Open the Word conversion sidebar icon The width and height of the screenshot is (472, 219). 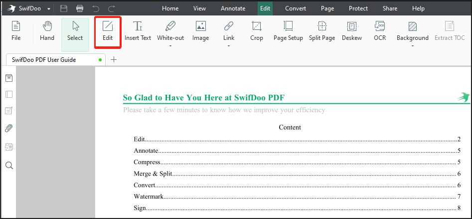coord(9,147)
